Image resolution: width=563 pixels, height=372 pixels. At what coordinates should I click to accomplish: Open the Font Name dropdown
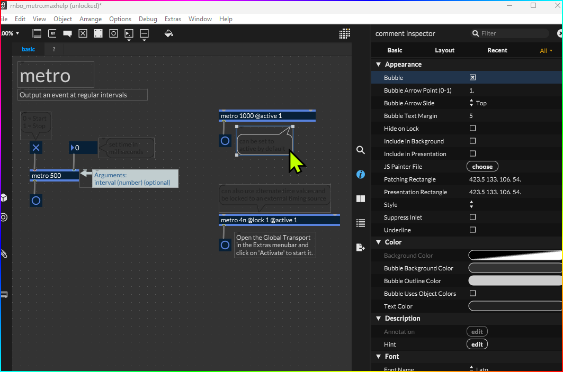pyautogui.click(x=478, y=369)
